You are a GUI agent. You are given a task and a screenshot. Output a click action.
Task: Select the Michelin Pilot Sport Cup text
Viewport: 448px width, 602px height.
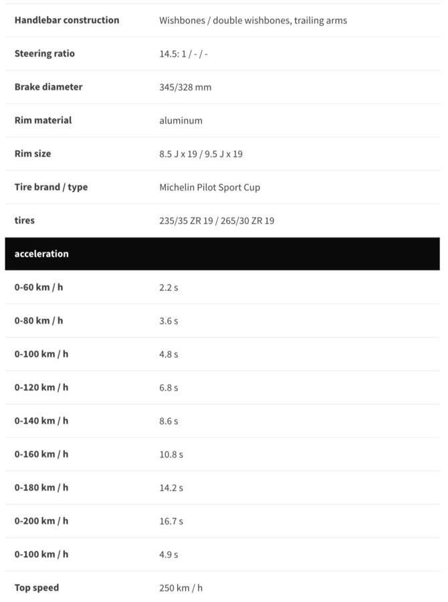[x=209, y=188]
